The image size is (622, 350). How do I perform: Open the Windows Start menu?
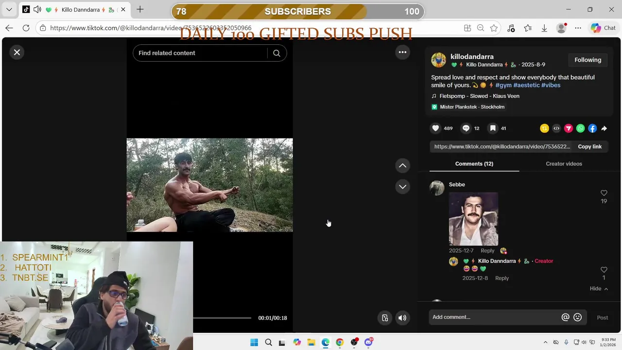click(x=254, y=342)
